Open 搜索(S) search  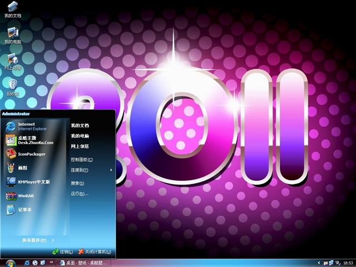(x=77, y=183)
